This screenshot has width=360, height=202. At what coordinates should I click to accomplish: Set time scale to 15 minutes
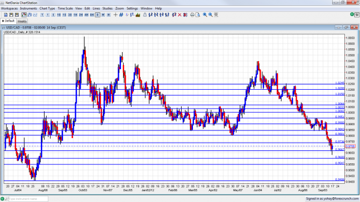tap(64, 15)
